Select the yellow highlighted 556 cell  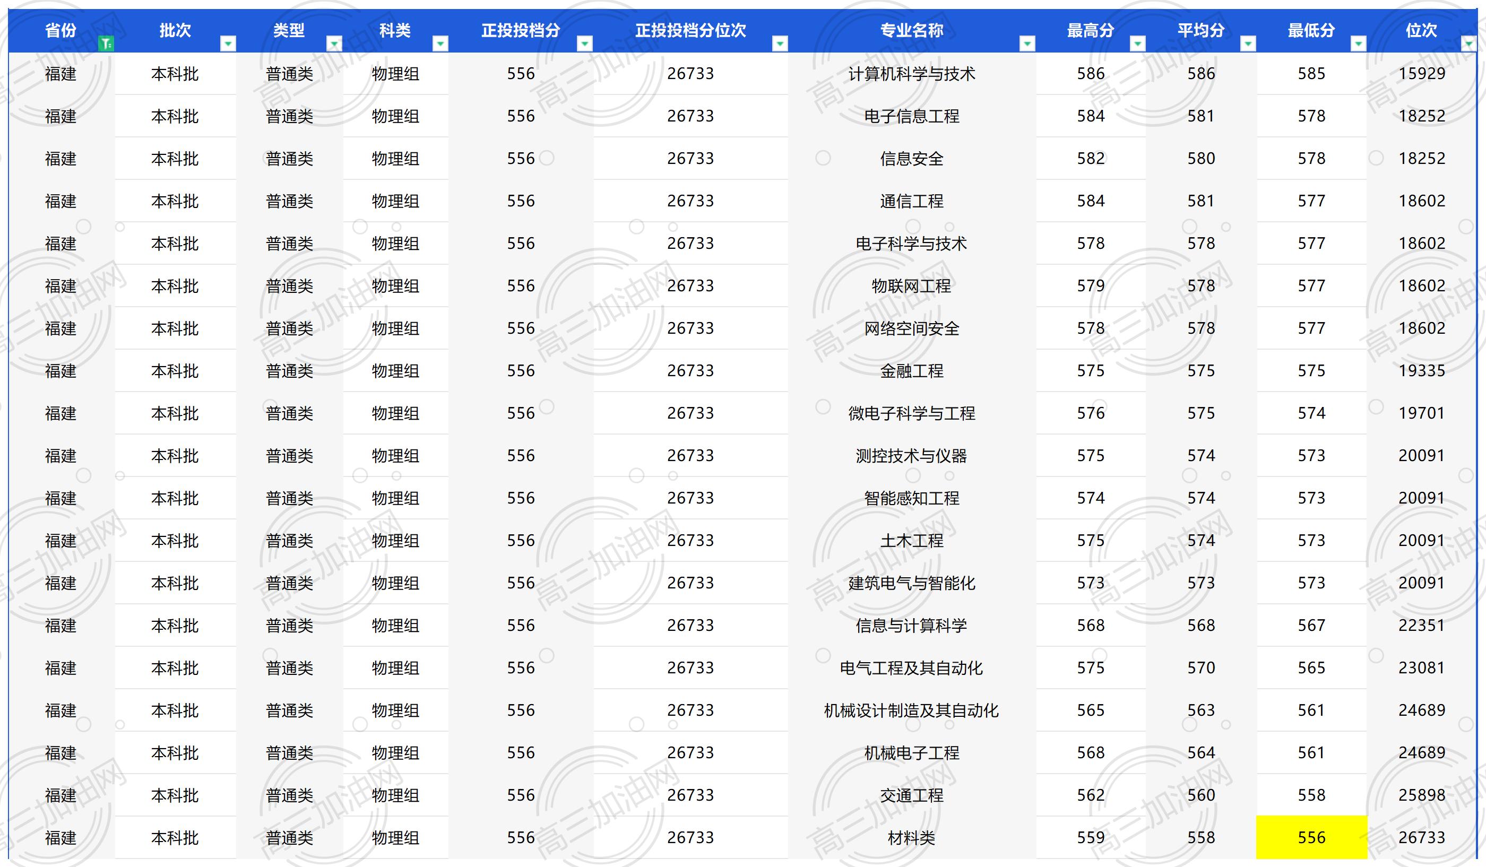pos(1311,837)
